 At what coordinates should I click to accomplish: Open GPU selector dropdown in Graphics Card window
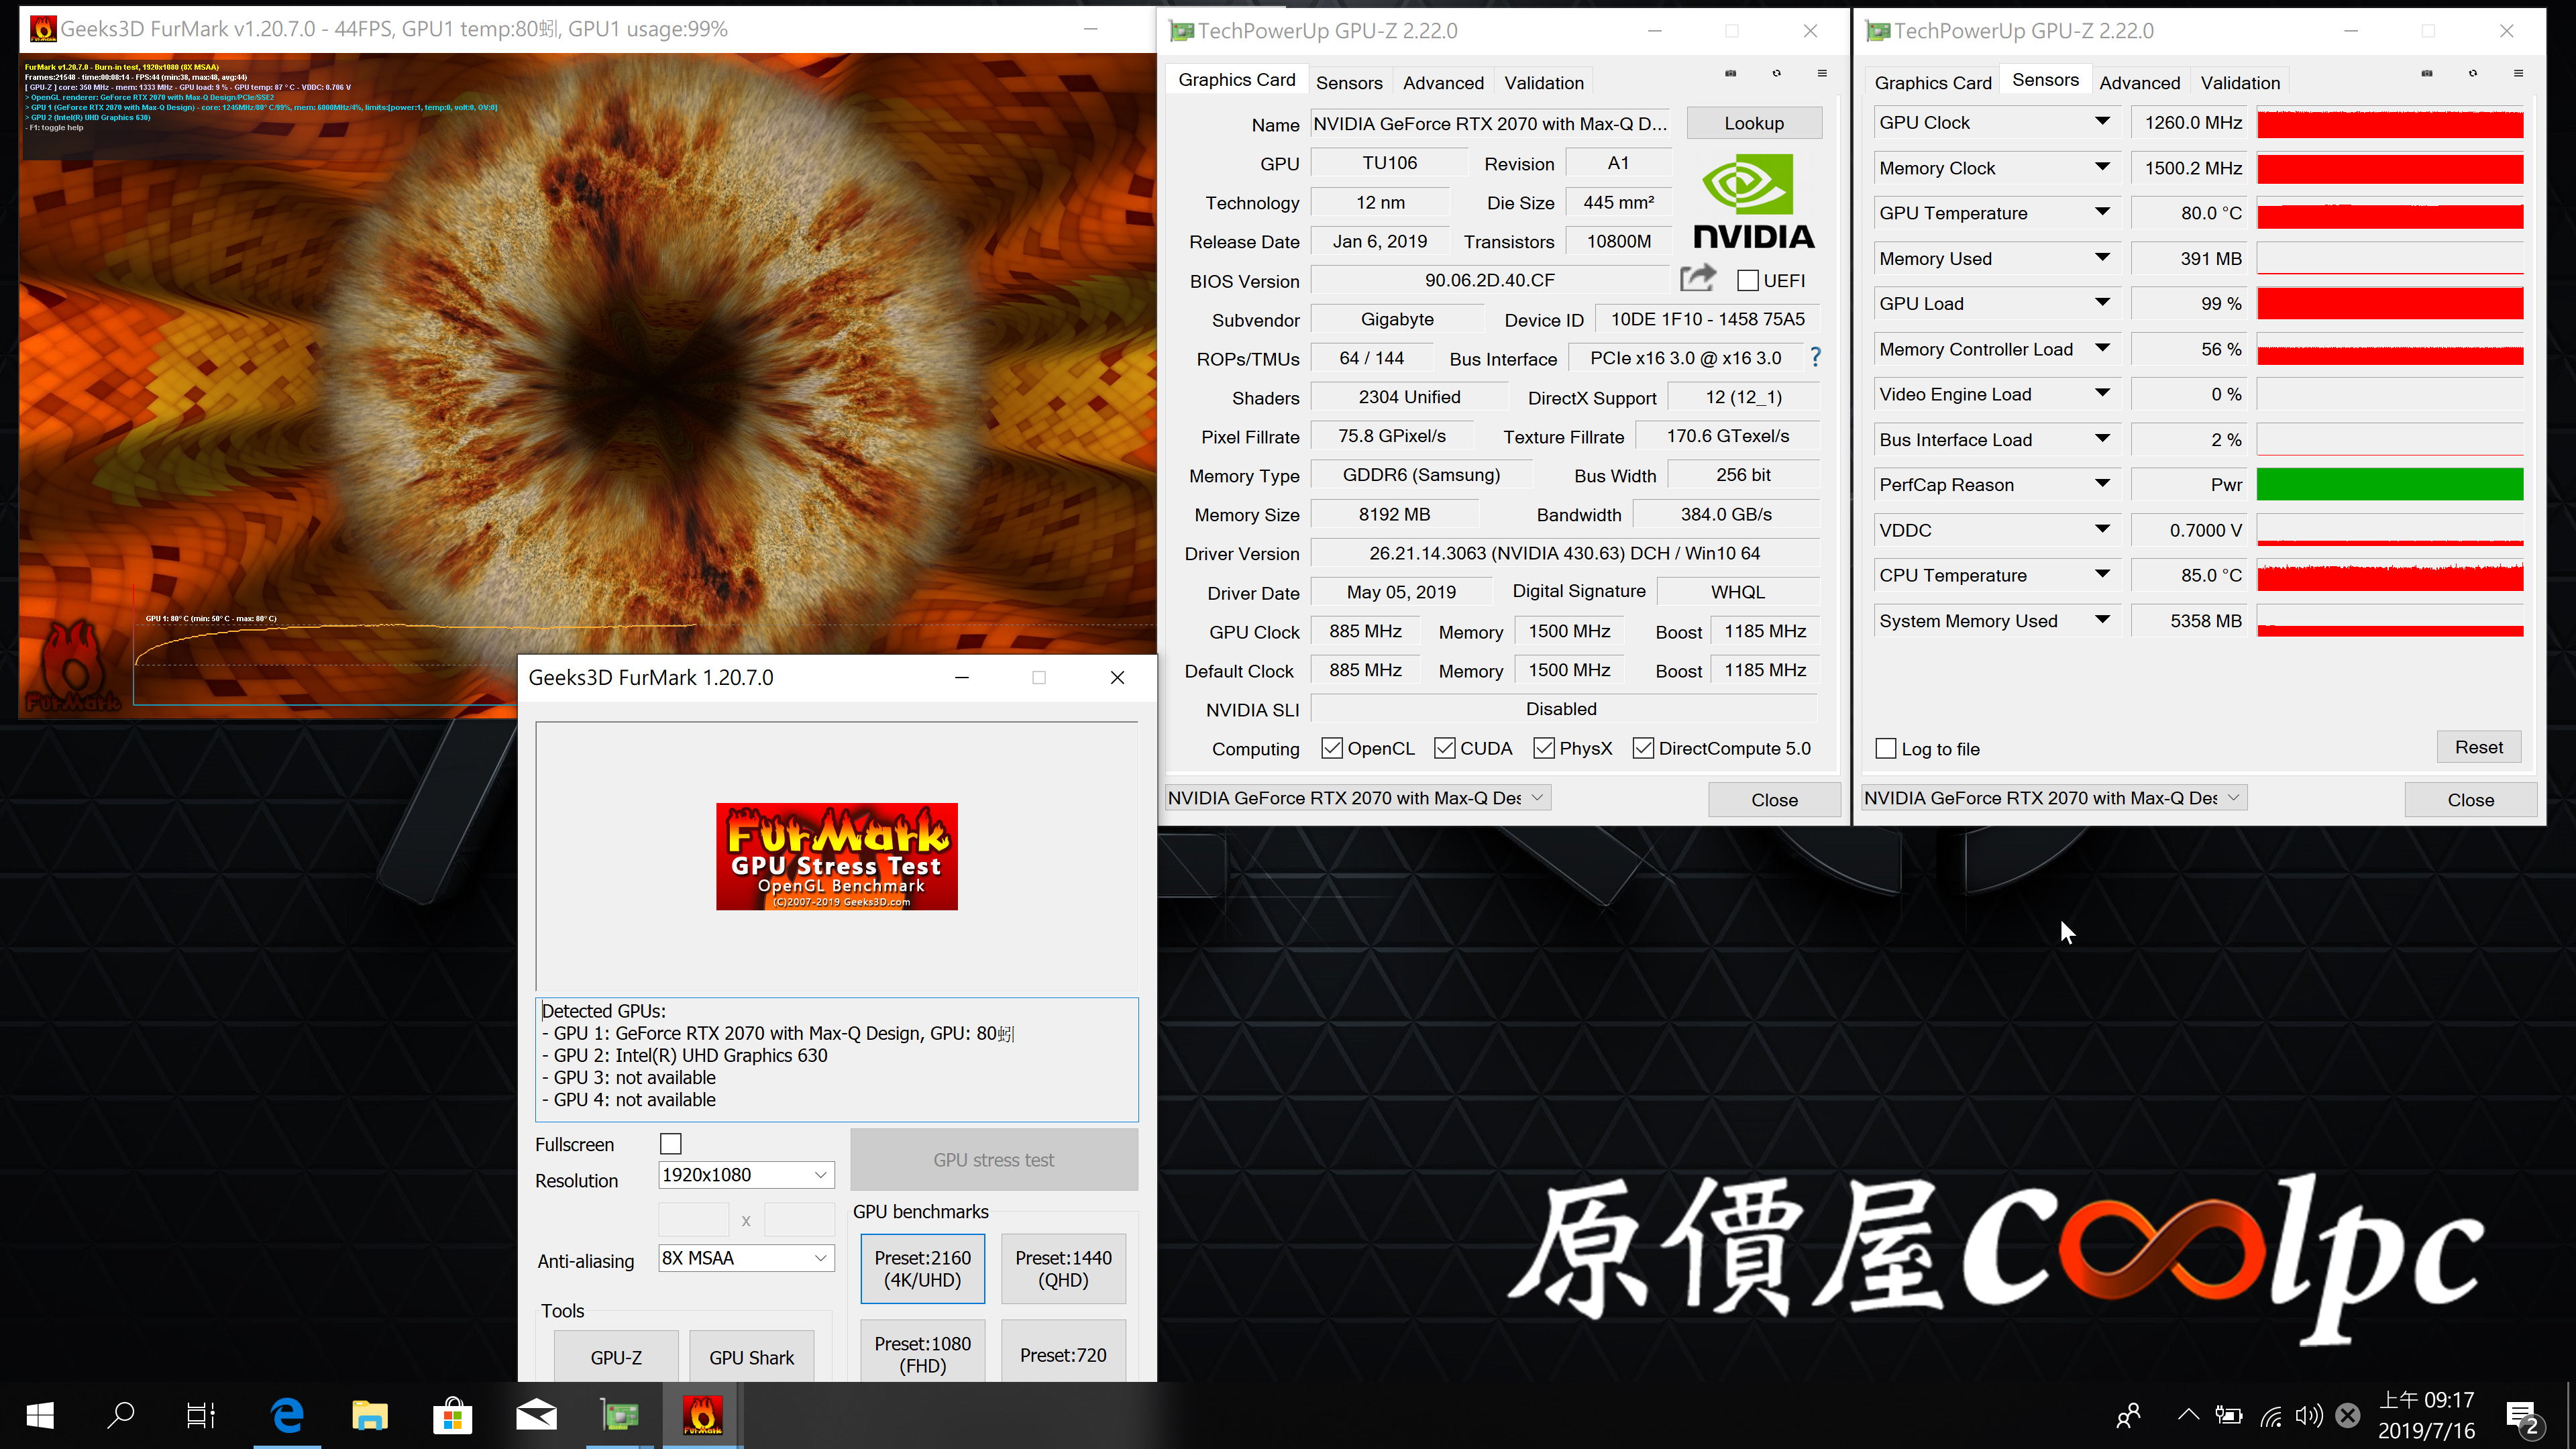[1358, 797]
